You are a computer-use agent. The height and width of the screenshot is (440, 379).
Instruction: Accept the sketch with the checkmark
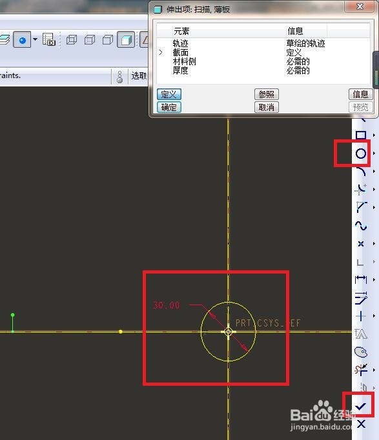click(360, 406)
